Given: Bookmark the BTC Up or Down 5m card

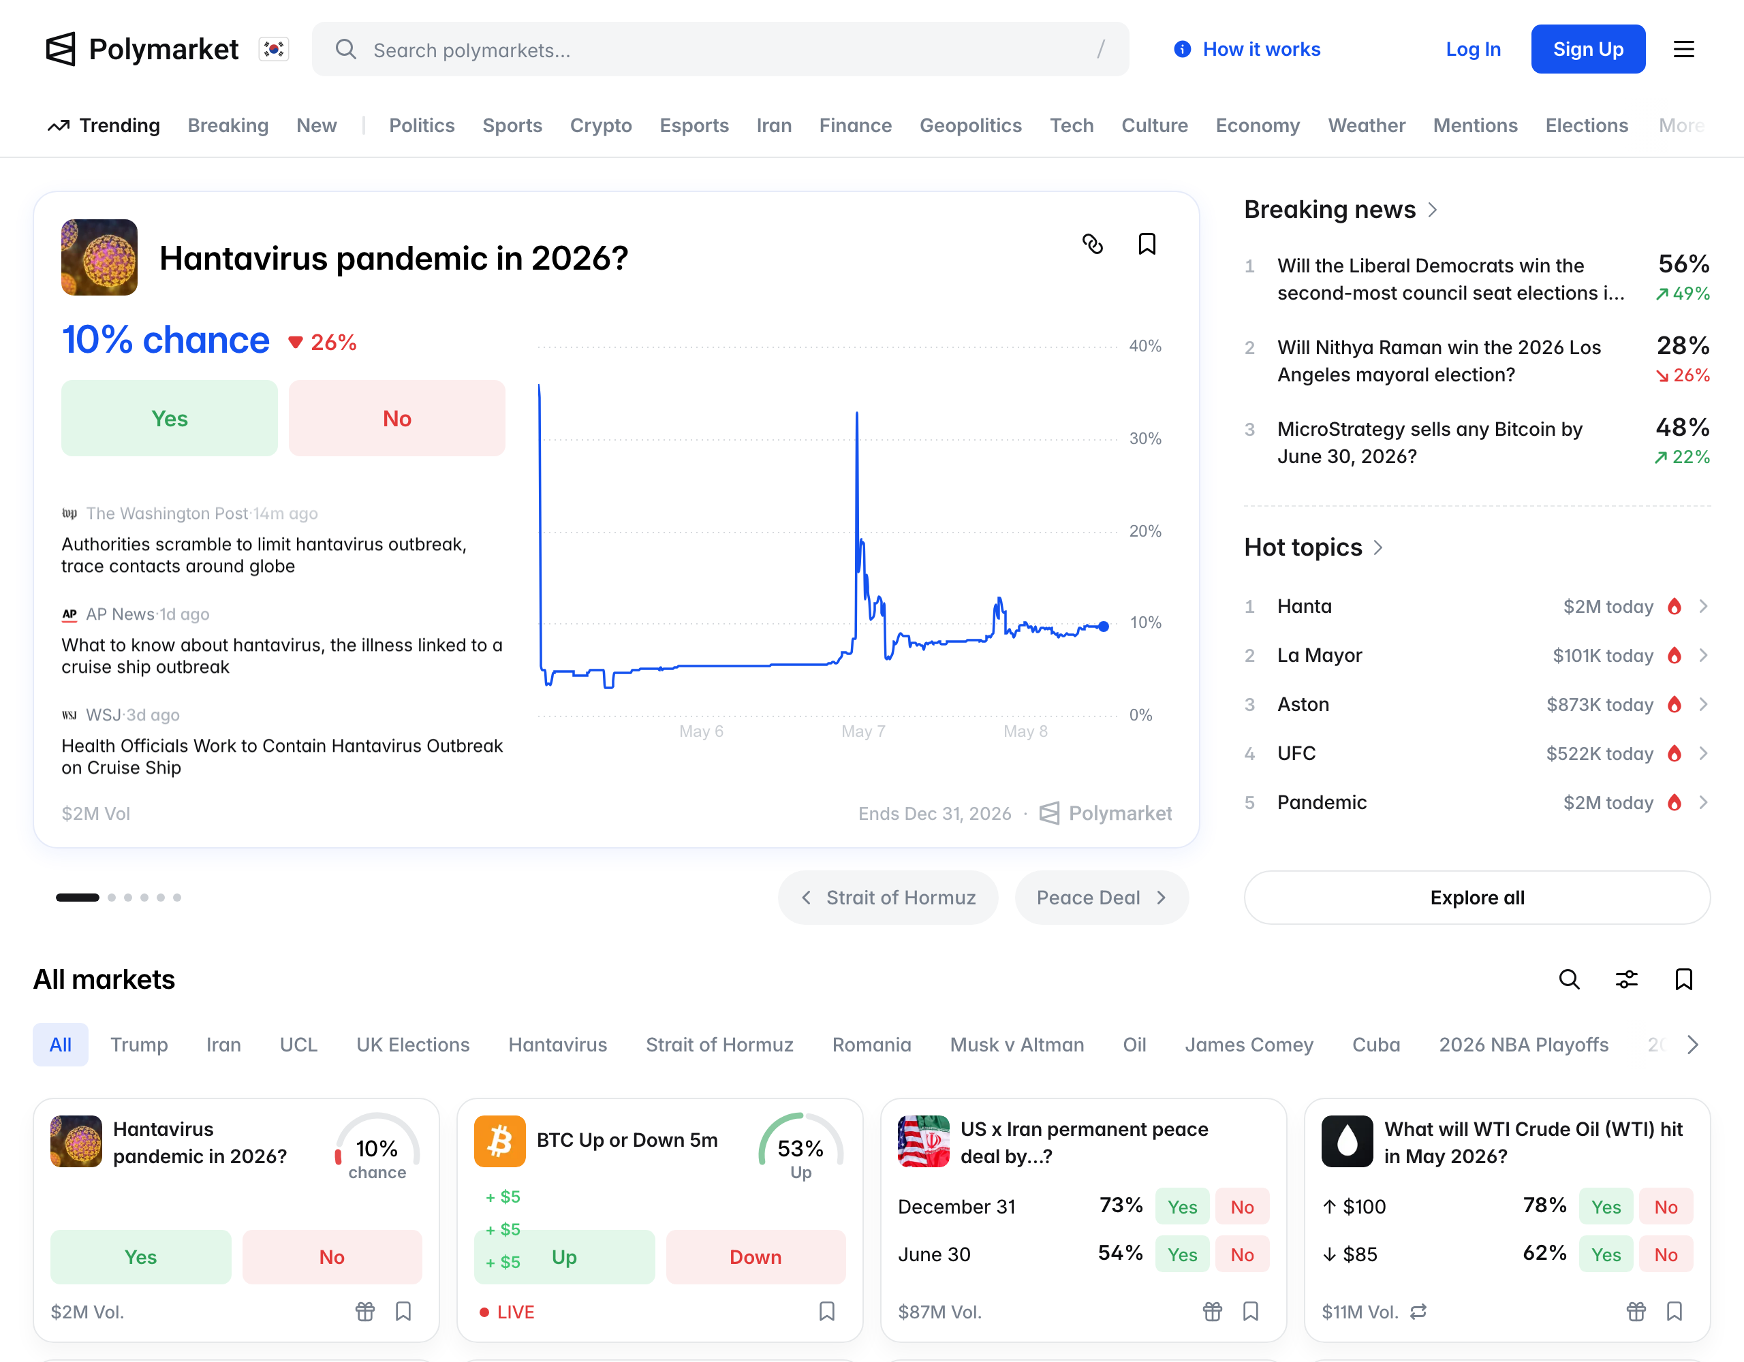Looking at the screenshot, I should tap(826, 1311).
